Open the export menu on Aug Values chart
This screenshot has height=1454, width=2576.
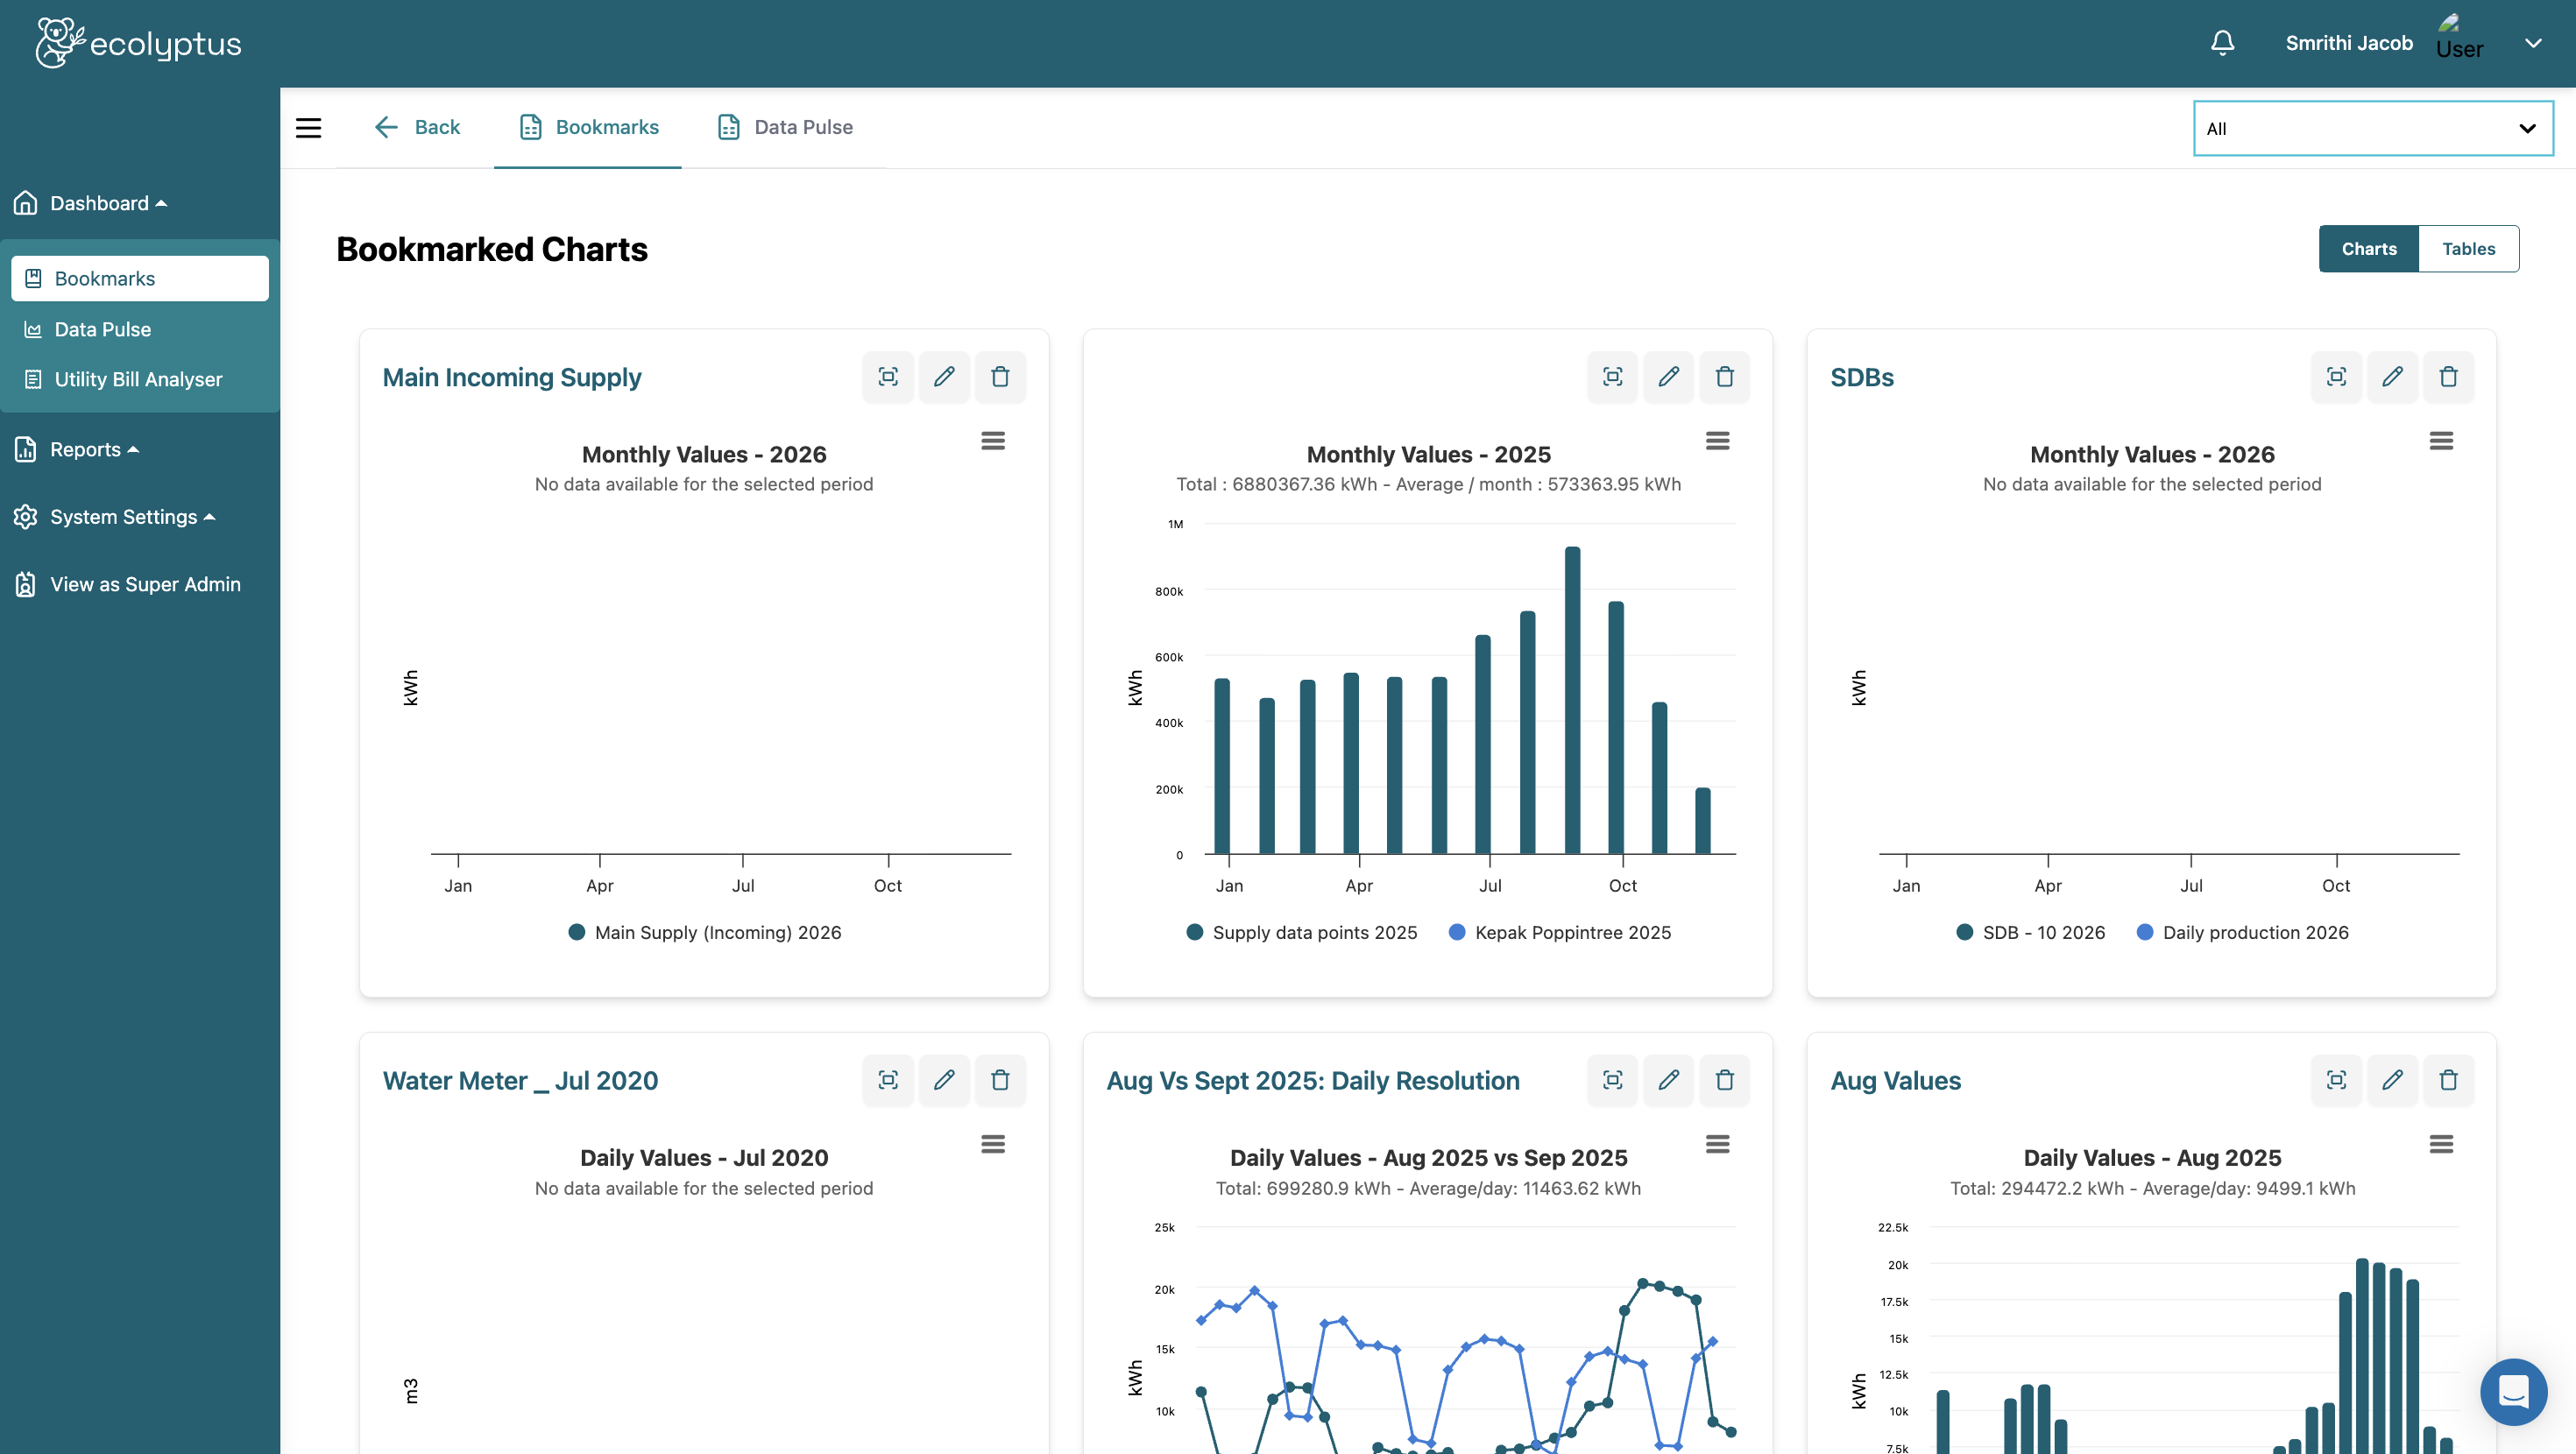pyautogui.click(x=2441, y=1143)
